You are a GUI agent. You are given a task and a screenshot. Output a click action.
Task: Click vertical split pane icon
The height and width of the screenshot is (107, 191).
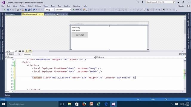pos(180,54)
